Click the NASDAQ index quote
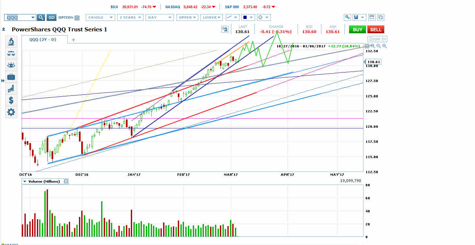Image resolution: width=475 pixels, height=245 pixels. pos(190,7)
